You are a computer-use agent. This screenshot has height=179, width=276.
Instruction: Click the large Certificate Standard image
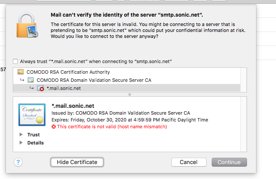pos(32,115)
